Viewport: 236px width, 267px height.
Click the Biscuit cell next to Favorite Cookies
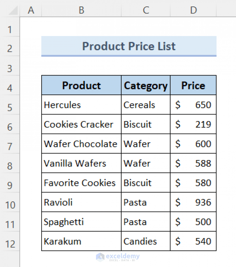tap(146, 183)
